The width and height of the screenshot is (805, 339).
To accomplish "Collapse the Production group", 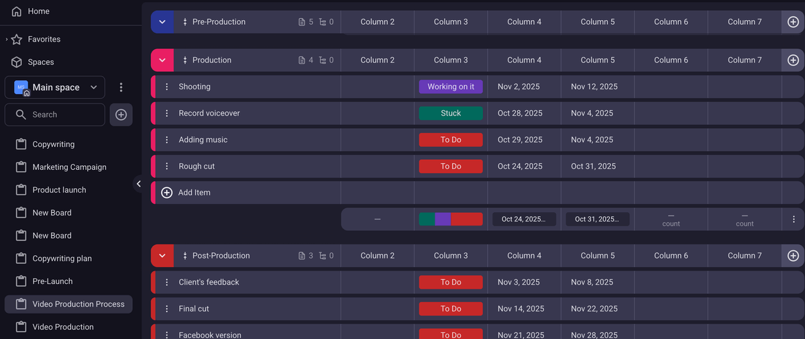I will (162, 60).
